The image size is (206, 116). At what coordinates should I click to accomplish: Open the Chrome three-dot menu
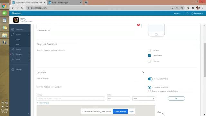pos(203,8)
